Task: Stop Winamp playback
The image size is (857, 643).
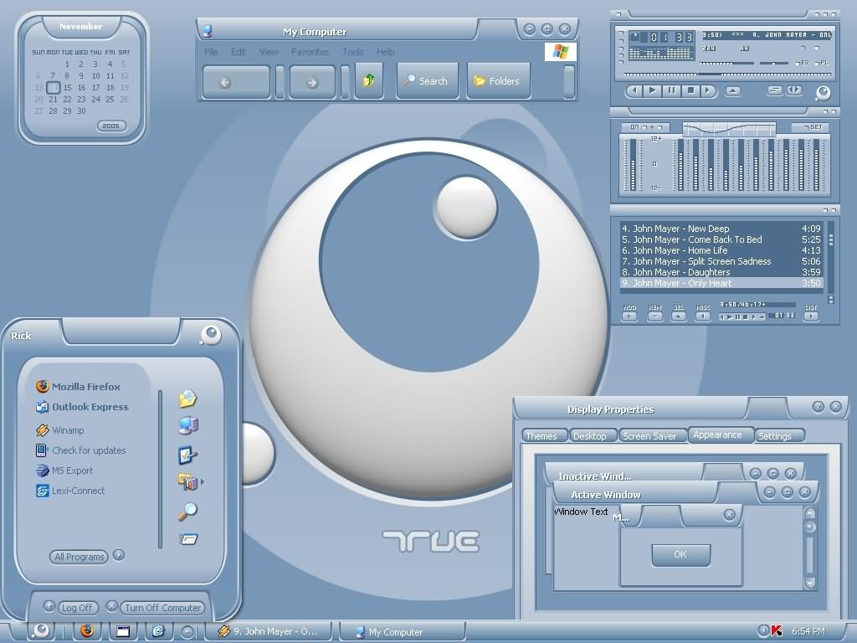Action: coord(690,90)
